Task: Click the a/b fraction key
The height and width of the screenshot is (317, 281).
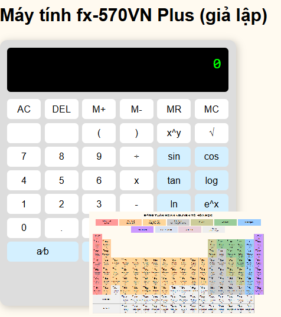Action: (x=43, y=252)
